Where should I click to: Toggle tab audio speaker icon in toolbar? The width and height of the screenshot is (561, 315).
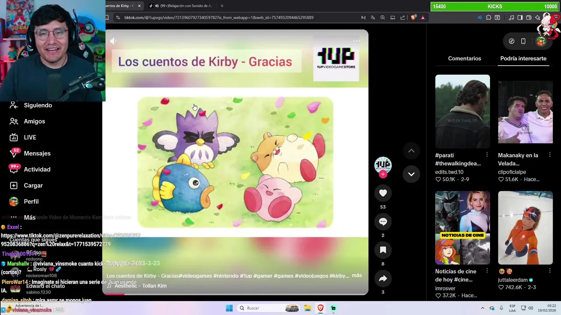pos(479,17)
